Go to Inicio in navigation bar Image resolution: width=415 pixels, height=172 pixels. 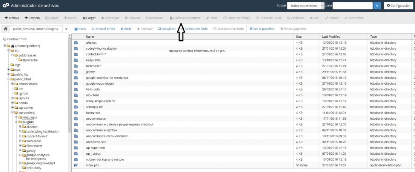[x=80, y=29]
